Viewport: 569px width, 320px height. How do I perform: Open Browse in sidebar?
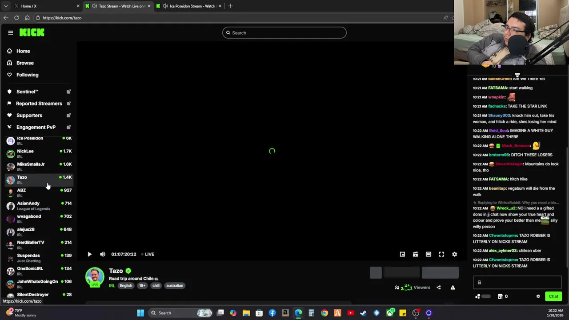25,63
